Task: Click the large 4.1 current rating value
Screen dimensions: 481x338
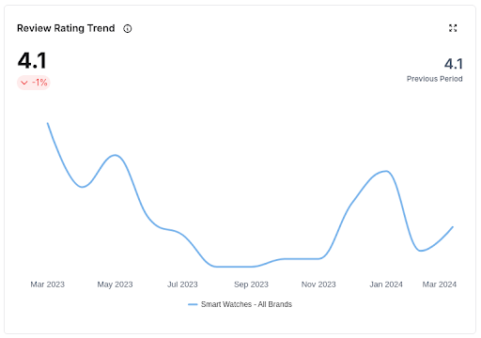Action: pos(32,60)
